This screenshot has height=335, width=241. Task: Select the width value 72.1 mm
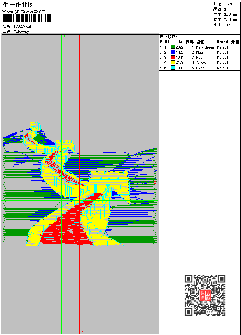coord(231,20)
